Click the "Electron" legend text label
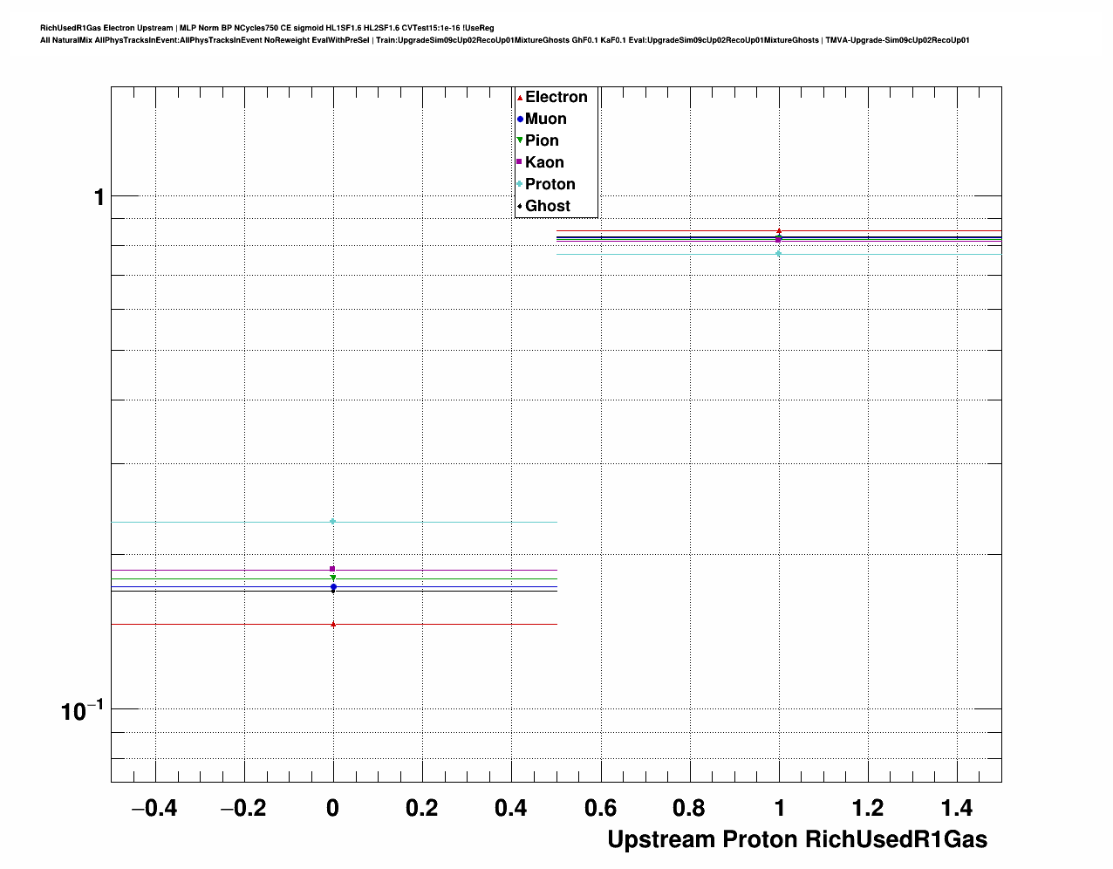This screenshot has height=869, width=1113. pos(556,98)
